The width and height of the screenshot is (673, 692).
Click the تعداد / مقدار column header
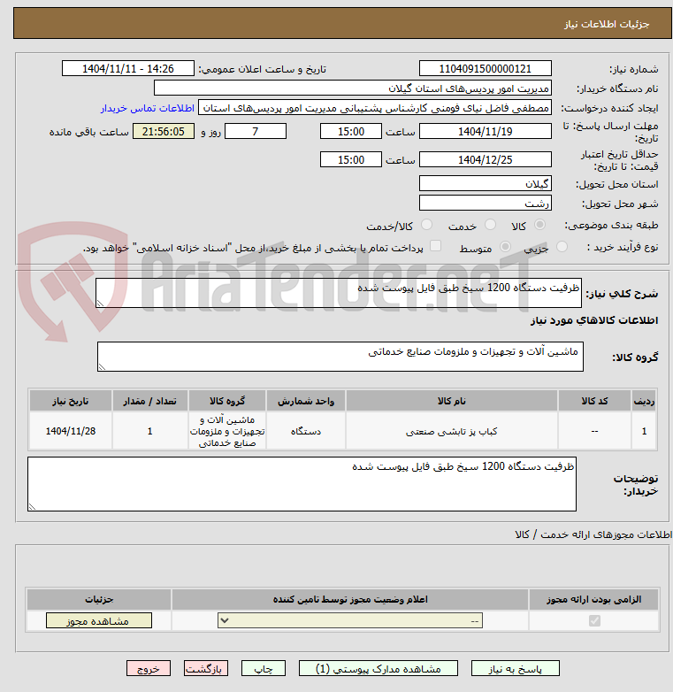pyautogui.click(x=150, y=401)
